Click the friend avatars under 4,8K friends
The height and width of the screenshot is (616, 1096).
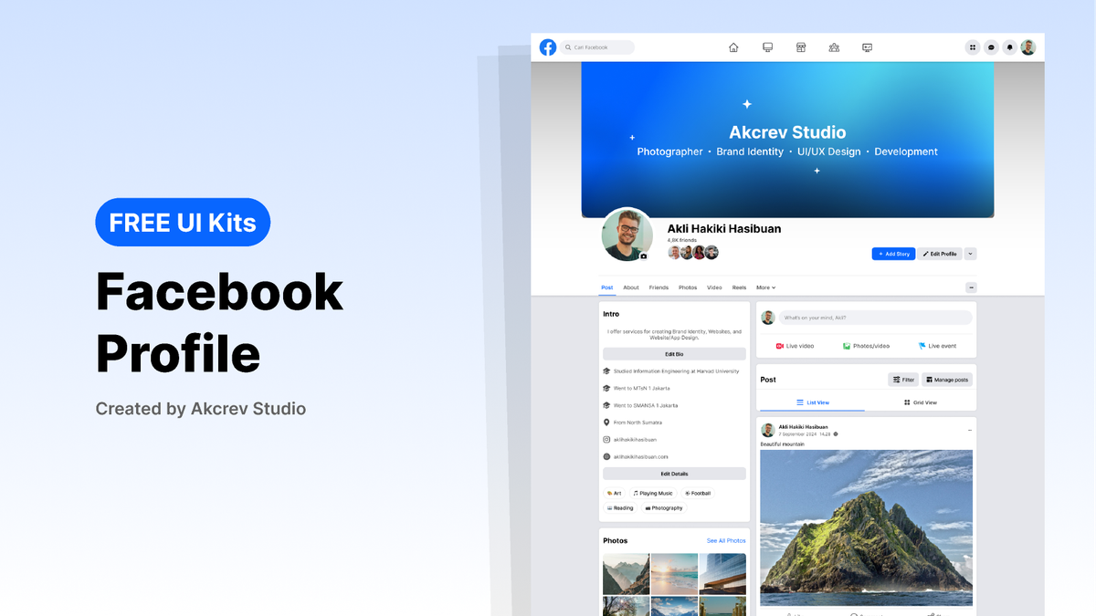(693, 253)
